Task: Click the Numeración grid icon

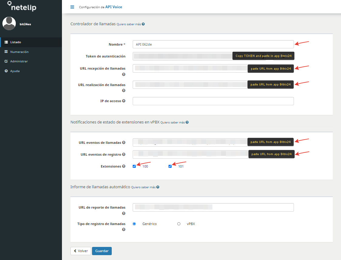Action: tap(6, 52)
